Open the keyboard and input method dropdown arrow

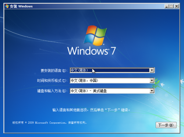tap(152, 91)
